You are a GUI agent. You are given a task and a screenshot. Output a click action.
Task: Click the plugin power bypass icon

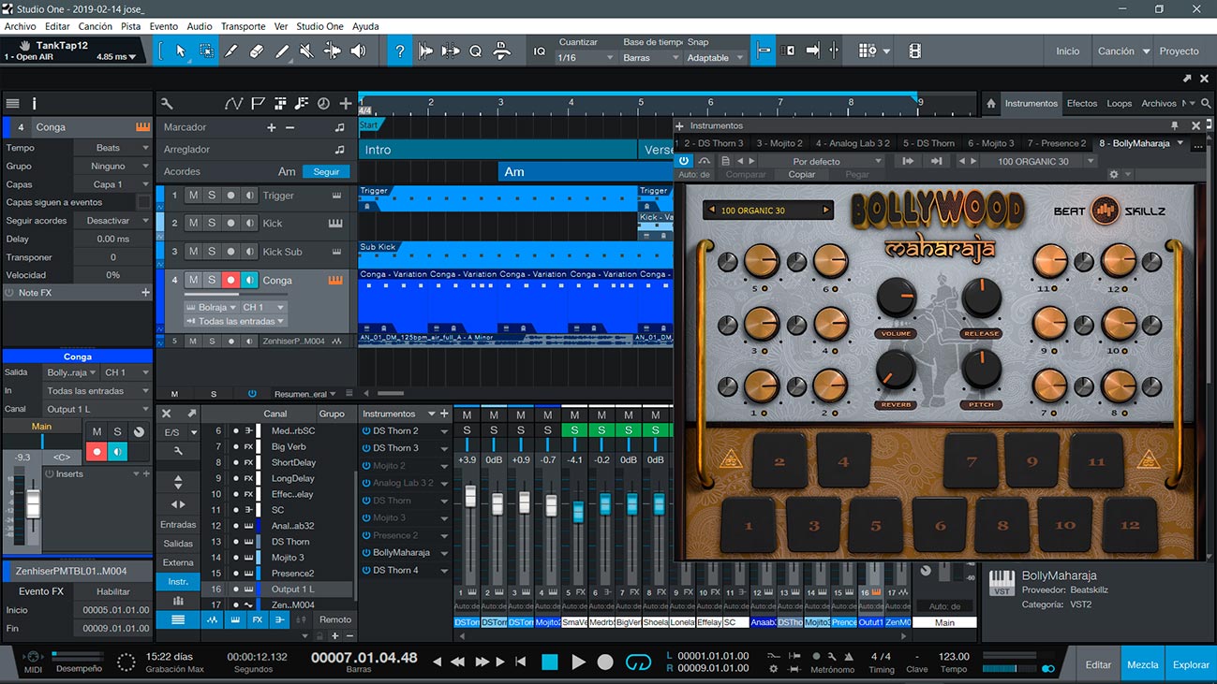(x=684, y=161)
